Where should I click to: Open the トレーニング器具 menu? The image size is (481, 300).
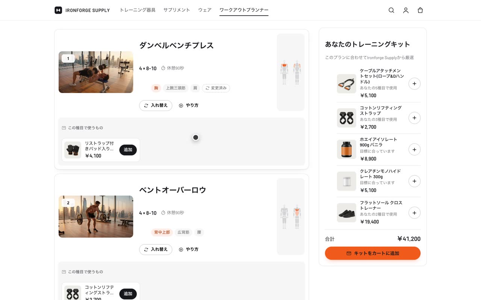tap(138, 10)
